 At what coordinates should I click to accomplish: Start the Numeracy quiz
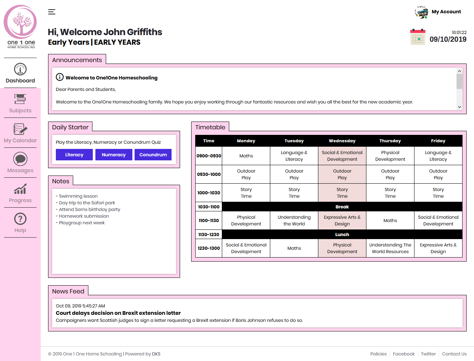click(x=114, y=155)
